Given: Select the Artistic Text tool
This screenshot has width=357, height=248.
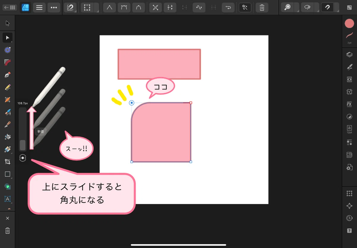Looking at the screenshot, I should click(8, 199).
